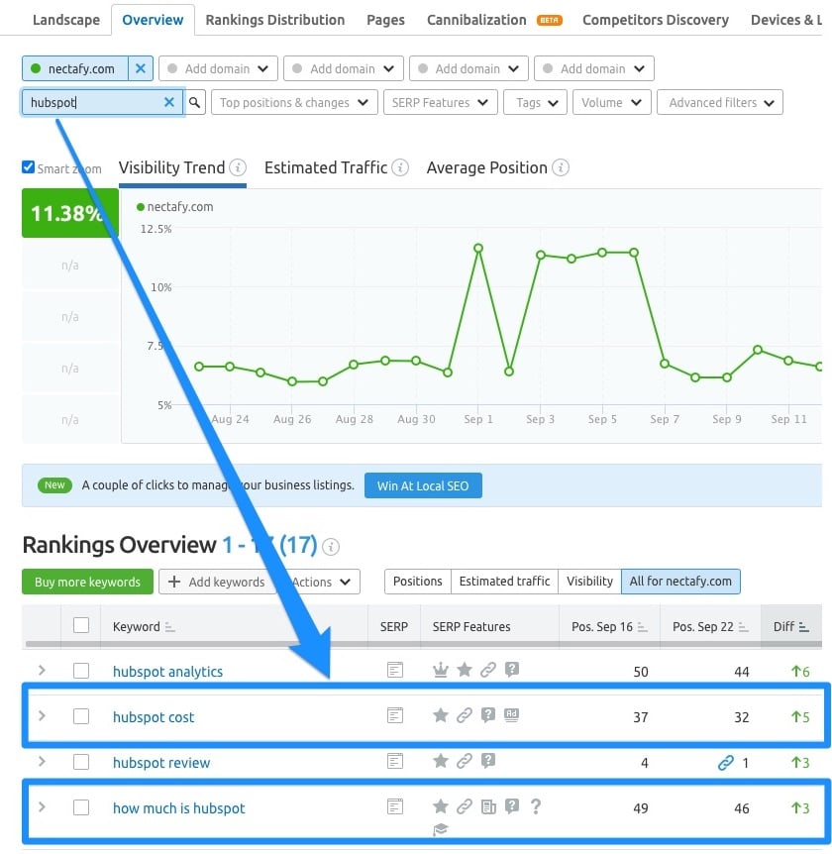Clear the hubspot search field
The width and height of the screenshot is (832, 854).
click(169, 102)
